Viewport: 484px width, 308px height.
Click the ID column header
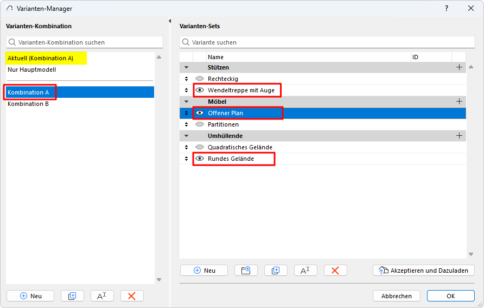(431, 57)
